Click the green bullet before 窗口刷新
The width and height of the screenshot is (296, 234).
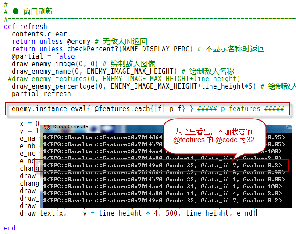(15, 11)
